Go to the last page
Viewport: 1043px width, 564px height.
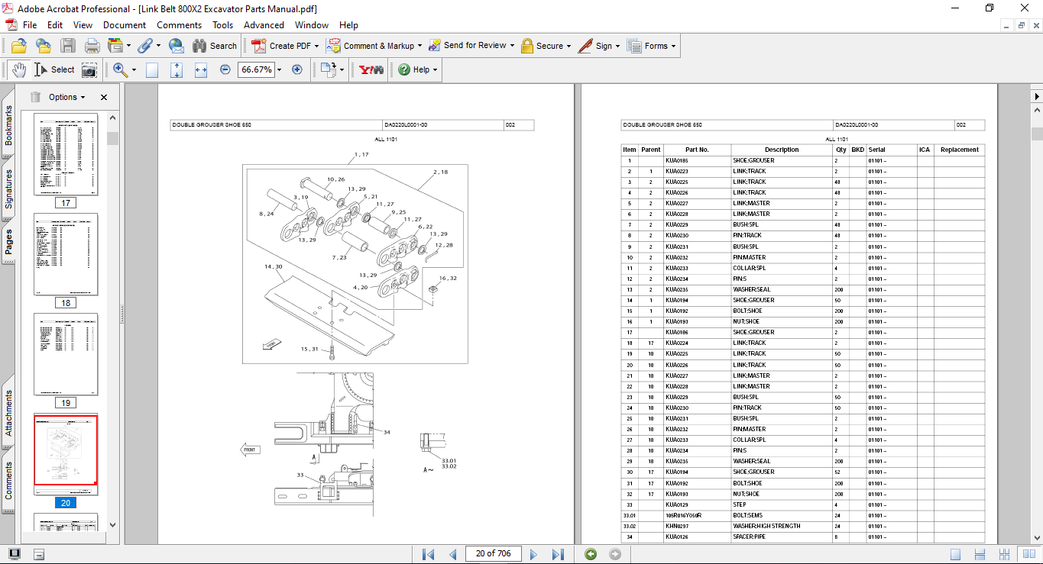(x=558, y=554)
